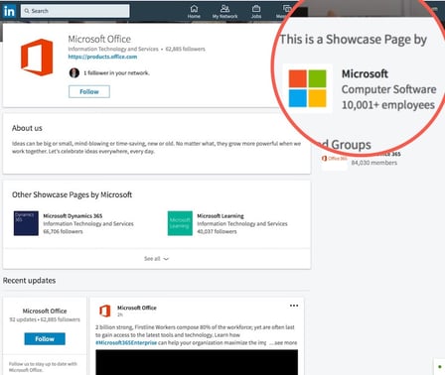Open the Jobs navigation item
Image resolution: width=445 pixels, height=375 pixels.
[x=256, y=12]
